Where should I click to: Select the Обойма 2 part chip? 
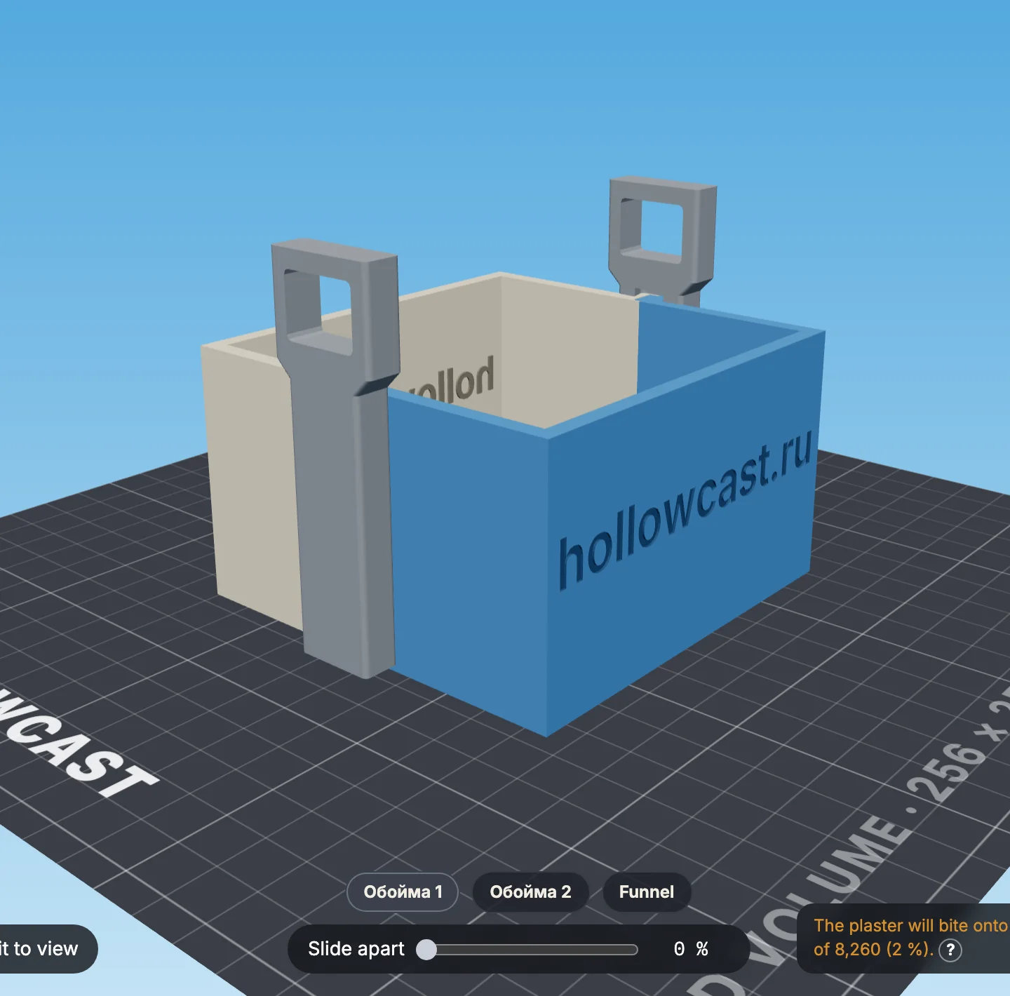pos(530,892)
